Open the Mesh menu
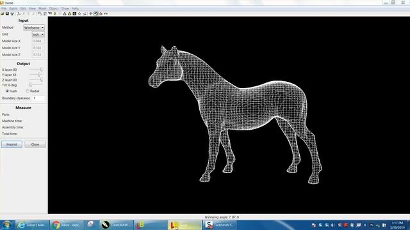This screenshot has width=410, height=230. pos(42,8)
